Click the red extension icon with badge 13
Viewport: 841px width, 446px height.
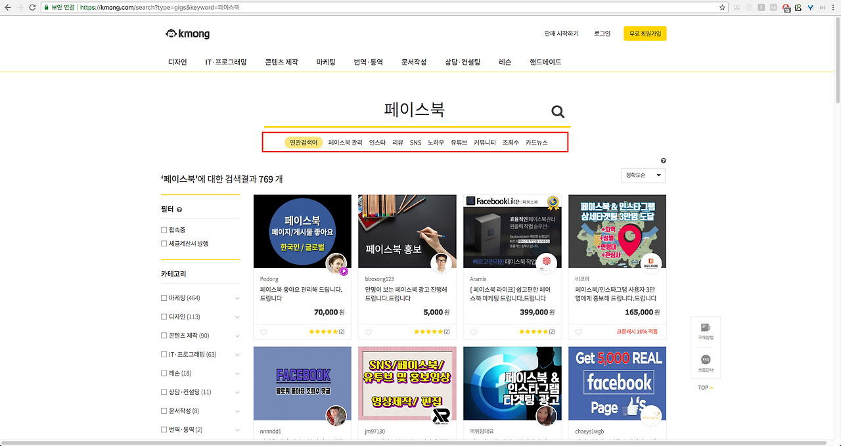click(786, 8)
